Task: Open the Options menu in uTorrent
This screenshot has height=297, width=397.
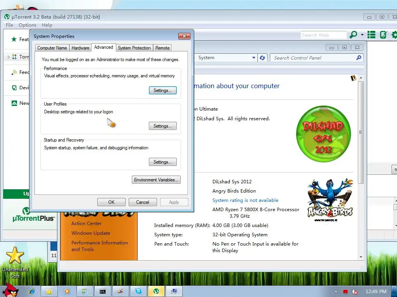Action: pyautogui.click(x=28, y=25)
